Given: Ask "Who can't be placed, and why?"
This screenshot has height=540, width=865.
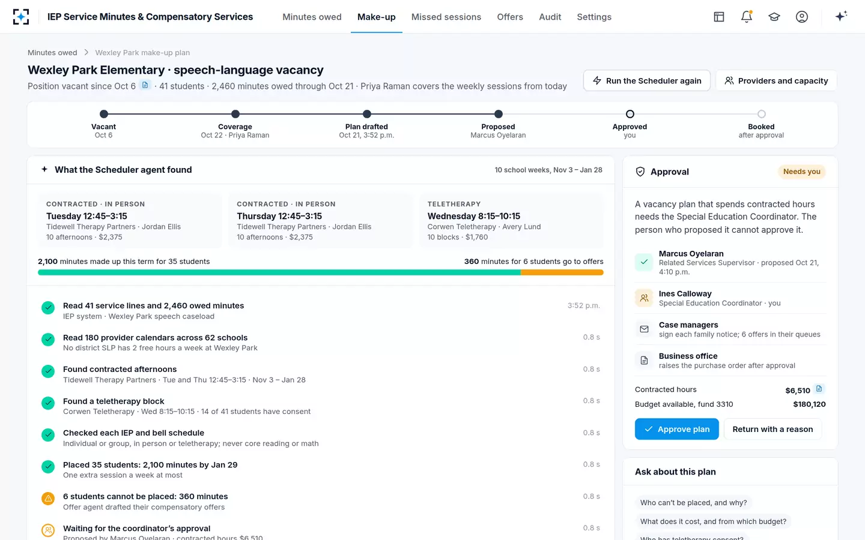Looking at the screenshot, I should (694, 503).
